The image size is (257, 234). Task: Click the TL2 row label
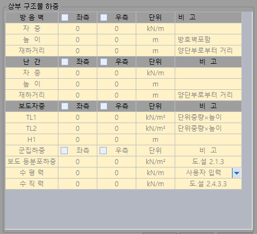click(x=32, y=129)
